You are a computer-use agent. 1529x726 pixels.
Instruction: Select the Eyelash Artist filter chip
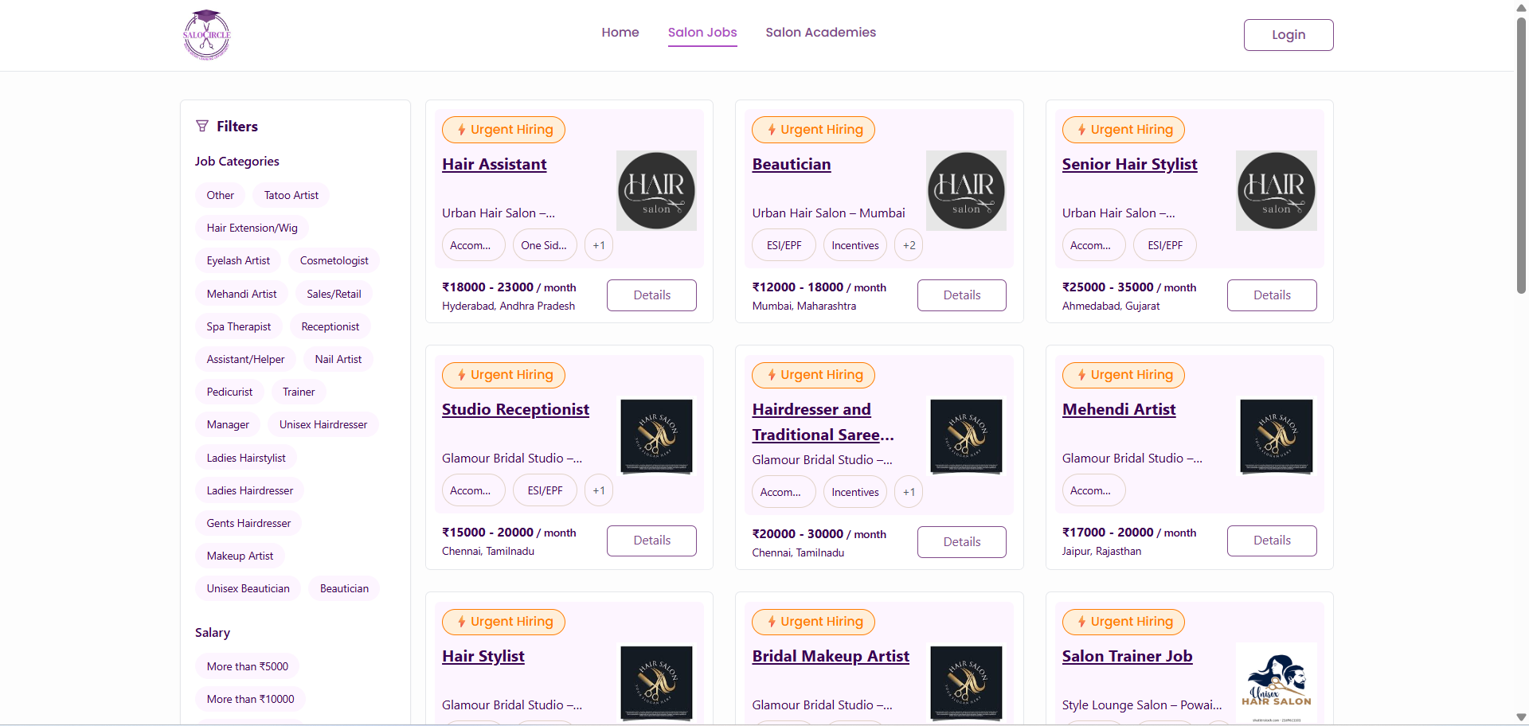pyautogui.click(x=238, y=260)
